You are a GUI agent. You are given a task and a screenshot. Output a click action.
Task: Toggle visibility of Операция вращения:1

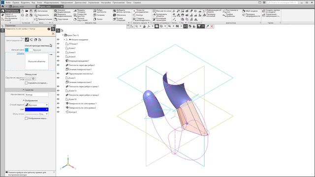point(58,61)
